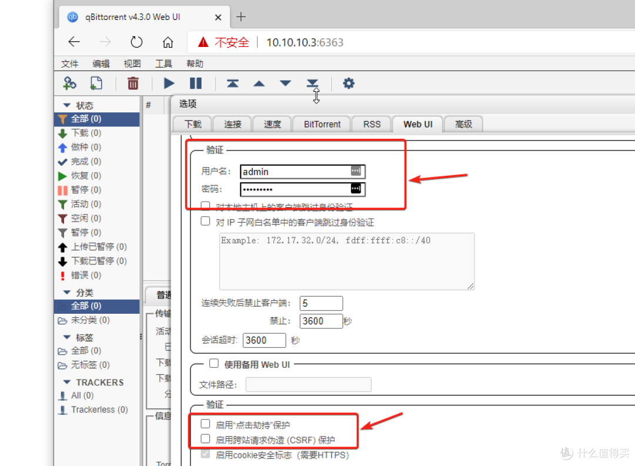Switch to the BitTorrent options tab
The image size is (635, 466).
pyautogui.click(x=322, y=125)
